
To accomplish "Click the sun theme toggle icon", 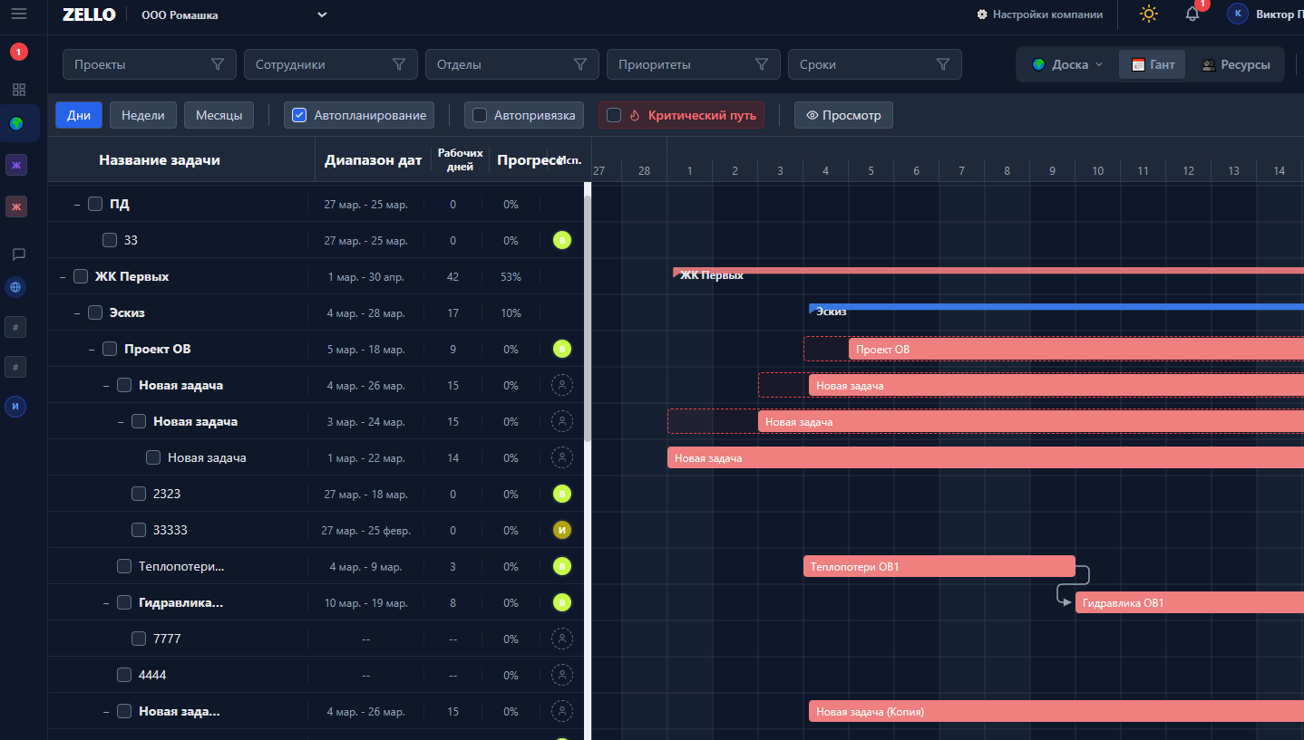I will click(x=1149, y=14).
